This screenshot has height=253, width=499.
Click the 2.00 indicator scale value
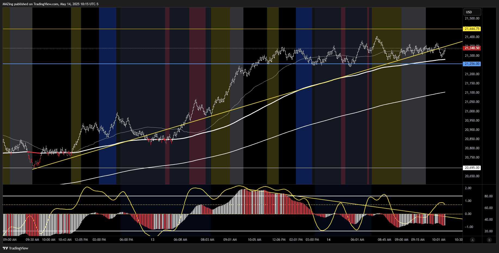pos(468,188)
